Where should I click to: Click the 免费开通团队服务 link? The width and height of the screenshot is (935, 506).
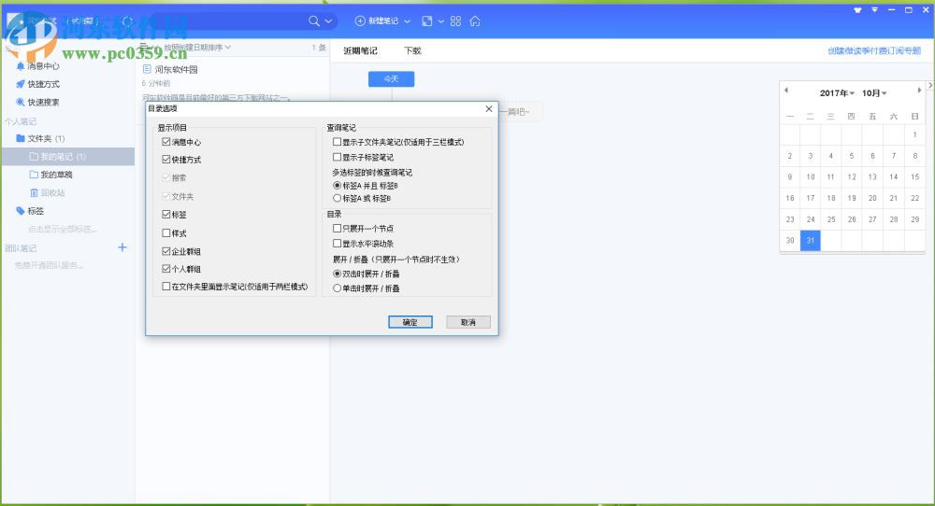click(49, 265)
